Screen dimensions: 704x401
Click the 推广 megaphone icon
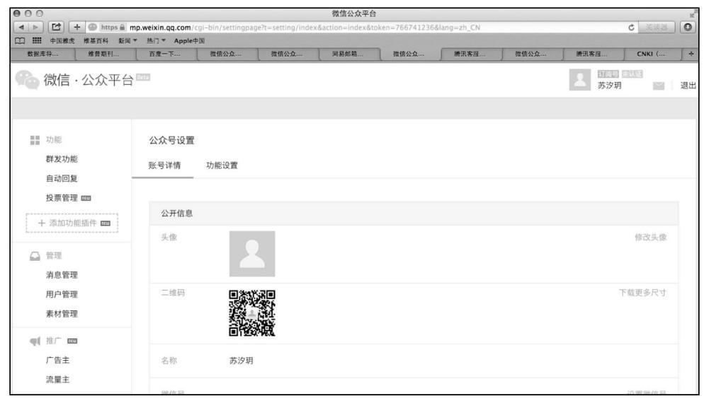[x=35, y=342]
